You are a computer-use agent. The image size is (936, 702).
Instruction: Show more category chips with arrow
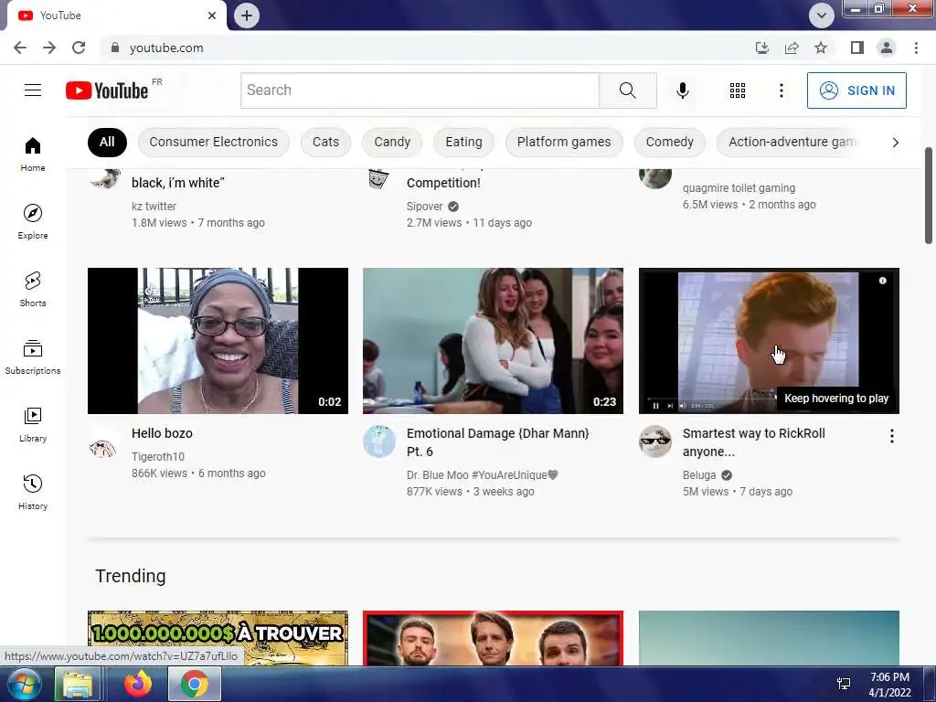896,142
